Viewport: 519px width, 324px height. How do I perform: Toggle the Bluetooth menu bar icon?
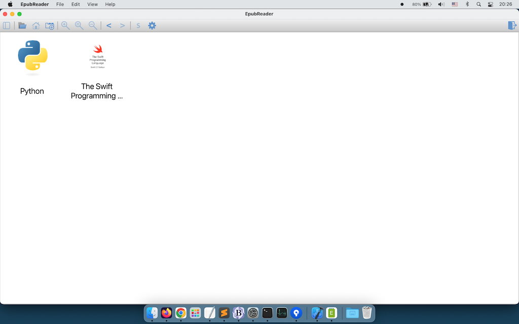466,4
